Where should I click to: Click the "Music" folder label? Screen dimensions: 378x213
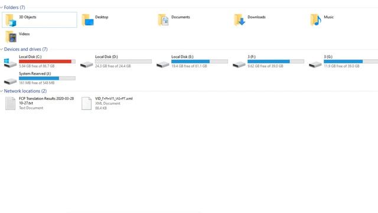coord(328,17)
